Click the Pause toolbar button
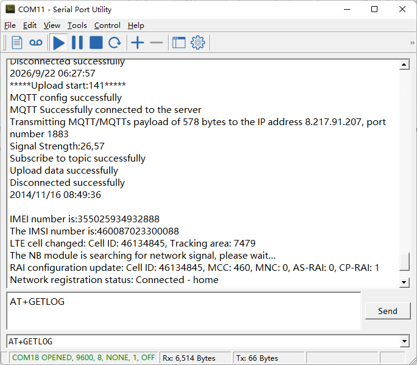This screenshot has height=365, width=417. pos(77,43)
